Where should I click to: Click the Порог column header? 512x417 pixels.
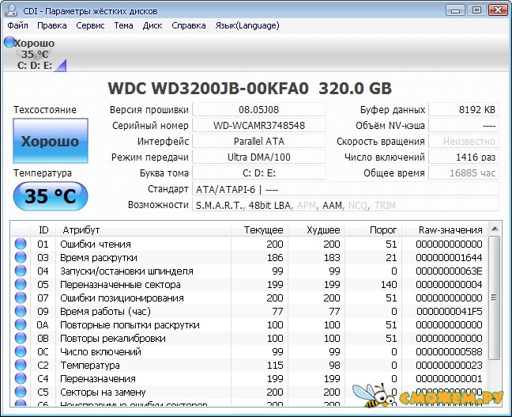pos(373,230)
